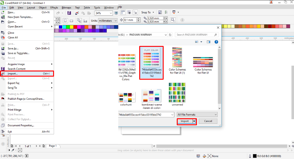Click Publish Page to ConceptShare
294x159 pixels.
[x=27, y=99]
